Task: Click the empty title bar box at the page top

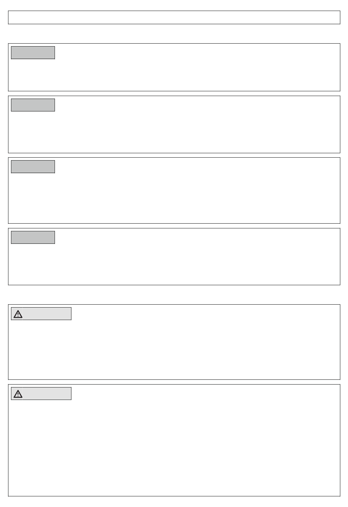Action: coord(174,17)
